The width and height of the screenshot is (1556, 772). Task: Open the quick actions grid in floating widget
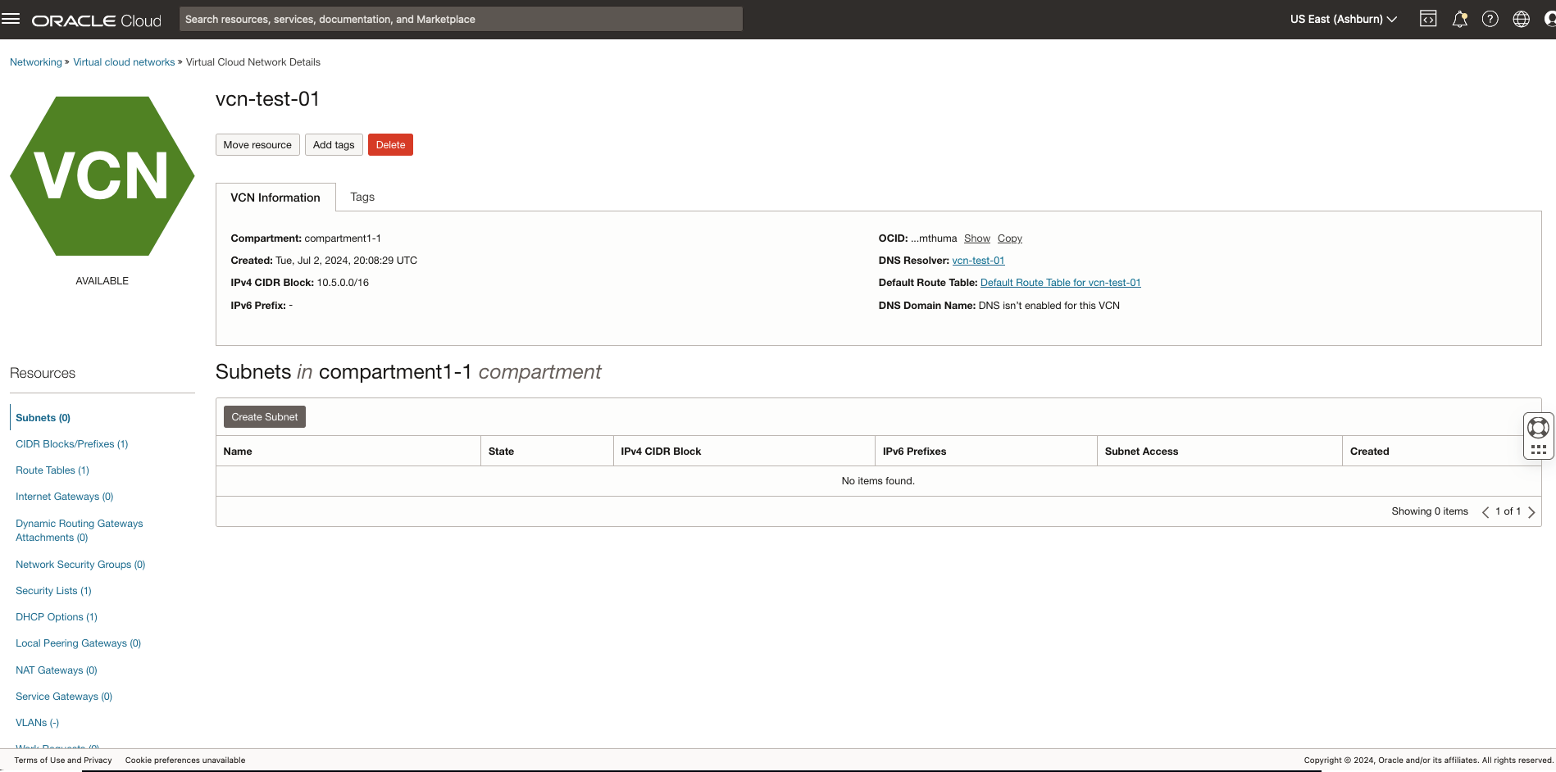click(1538, 450)
